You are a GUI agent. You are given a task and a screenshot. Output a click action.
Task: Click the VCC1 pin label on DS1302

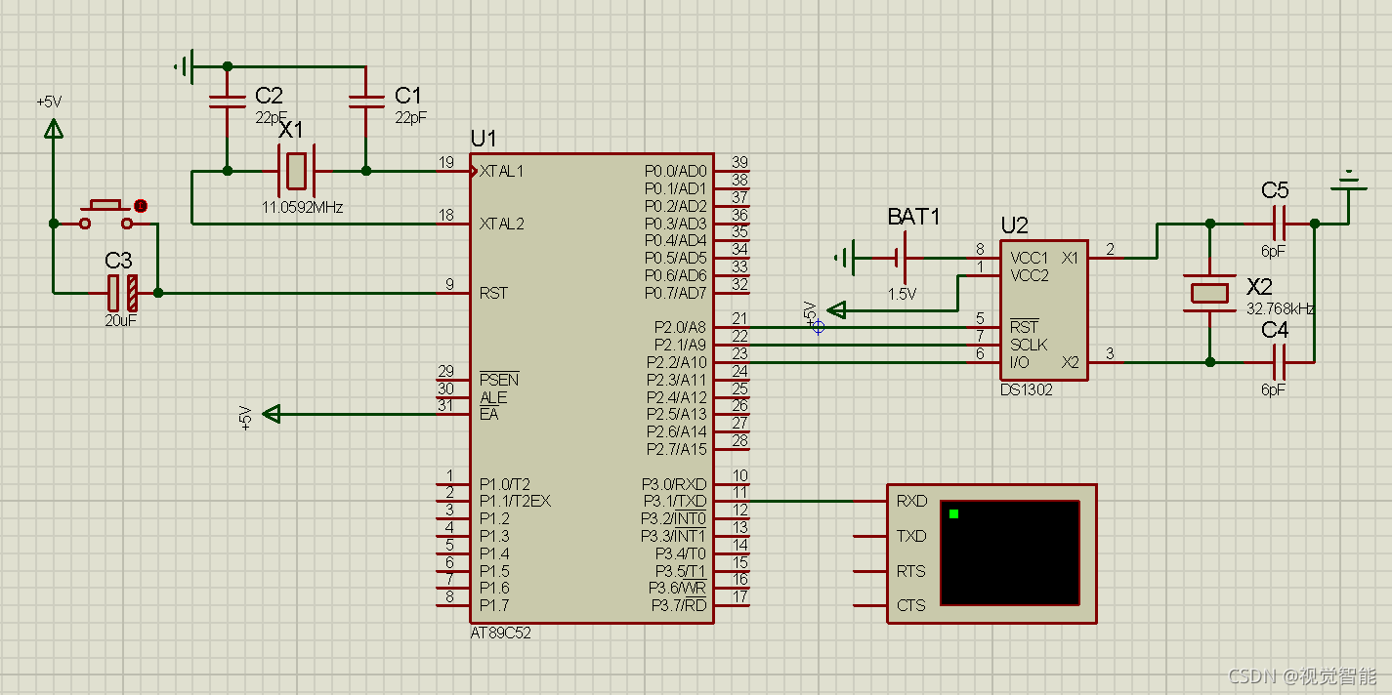[1029, 258]
